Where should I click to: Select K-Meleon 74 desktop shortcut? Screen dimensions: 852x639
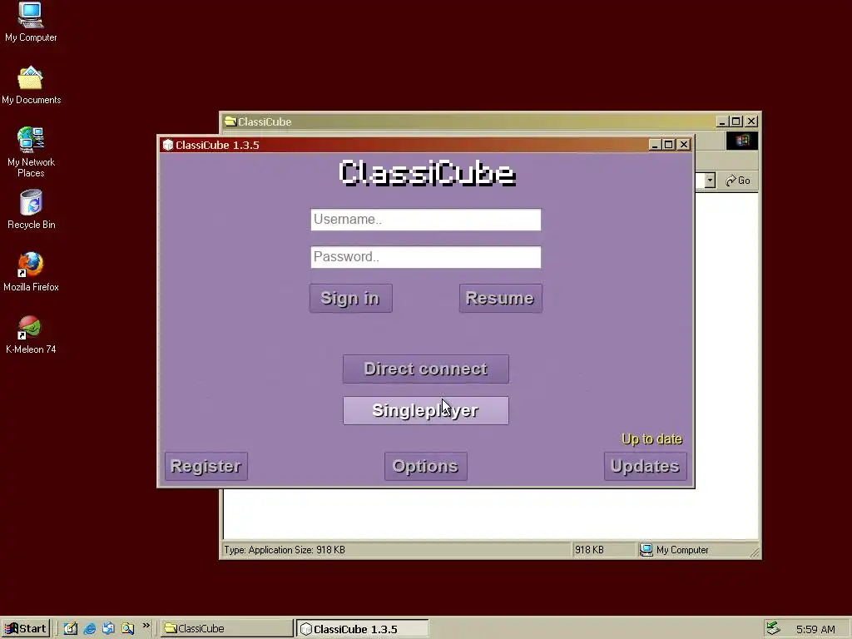tap(31, 334)
